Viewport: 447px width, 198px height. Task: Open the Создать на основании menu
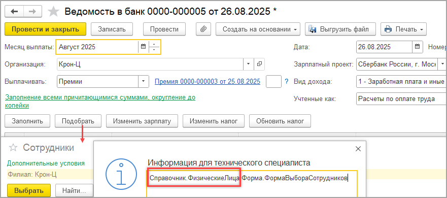tap(258, 29)
